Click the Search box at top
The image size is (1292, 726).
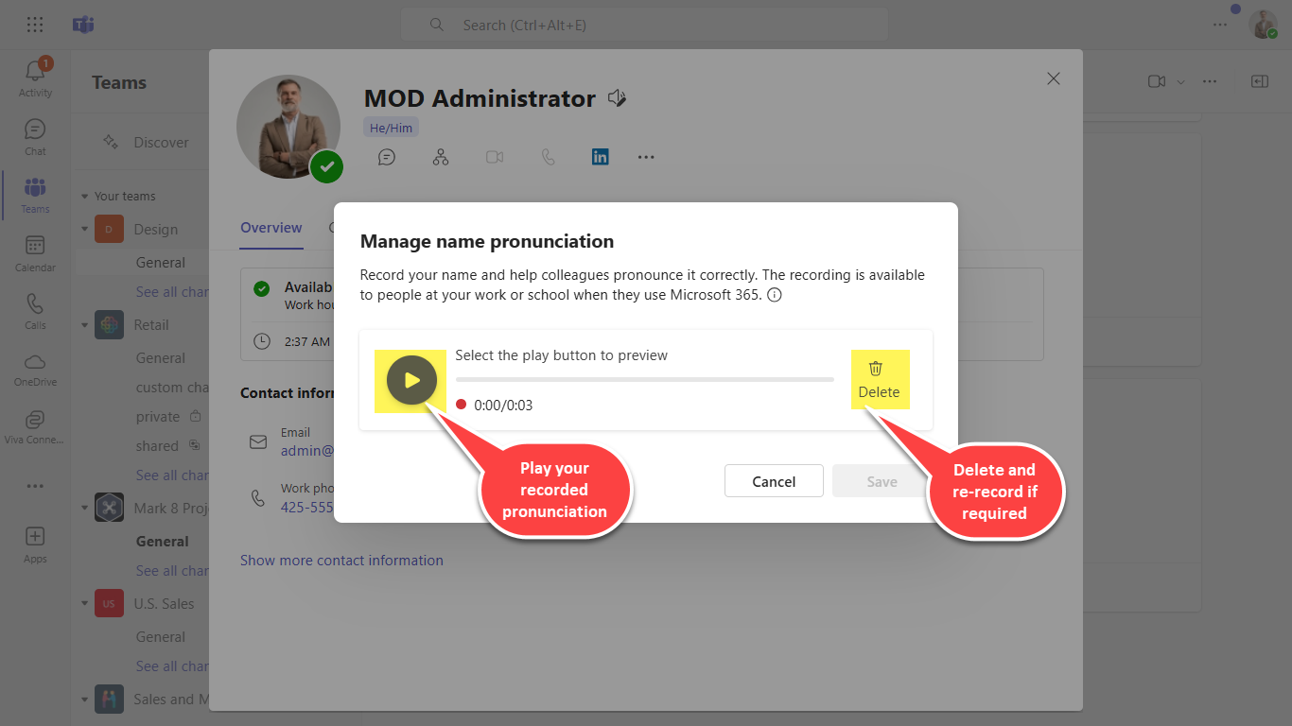coord(643,26)
